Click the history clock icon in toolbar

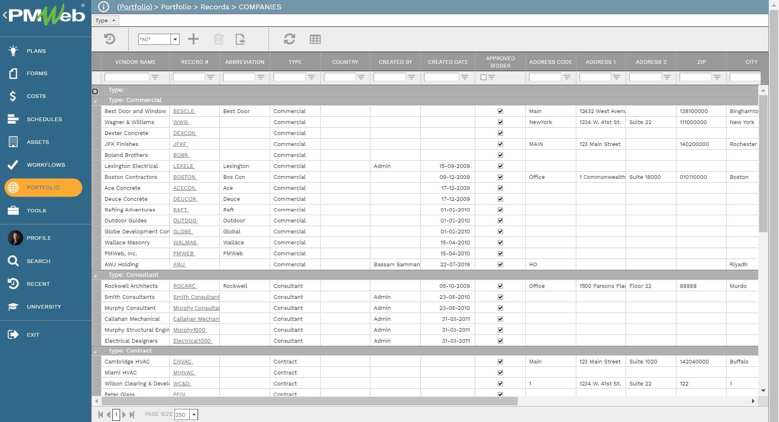click(x=109, y=39)
